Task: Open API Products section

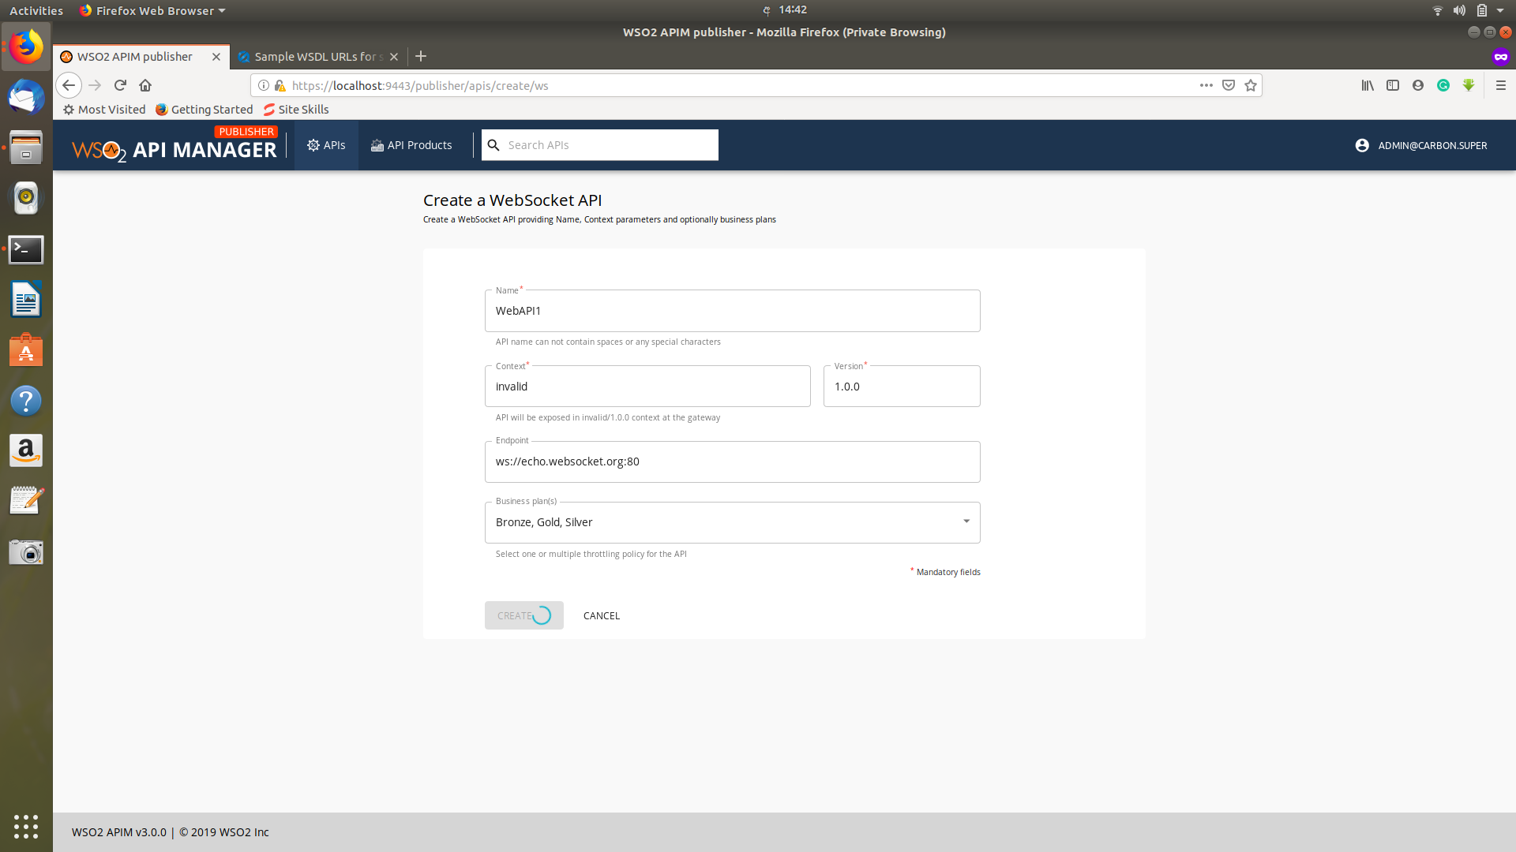Action: pos(411,145)
